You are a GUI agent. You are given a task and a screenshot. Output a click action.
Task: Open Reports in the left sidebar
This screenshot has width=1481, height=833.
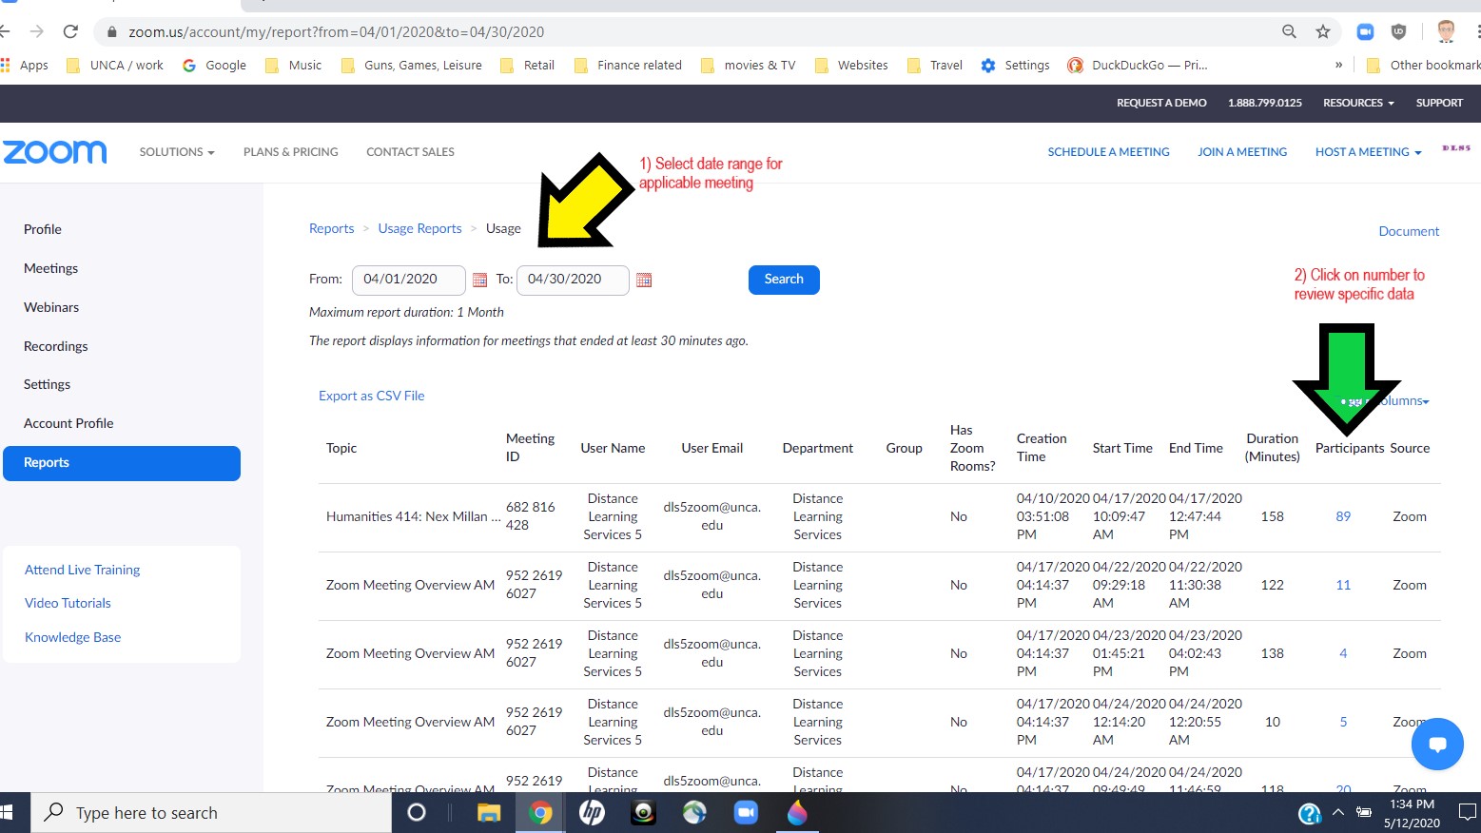tap(122, 463)
